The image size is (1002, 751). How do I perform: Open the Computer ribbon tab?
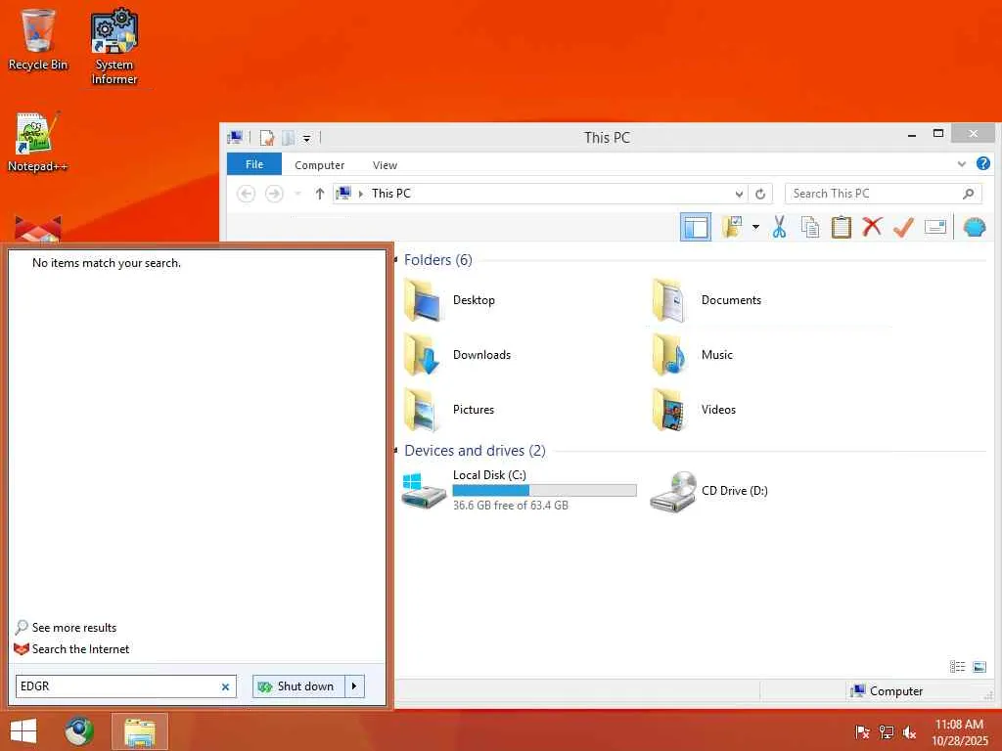[320, 164]
